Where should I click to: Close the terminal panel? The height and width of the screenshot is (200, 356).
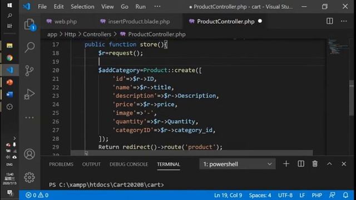pyautogui.click(x=344, y=164)
